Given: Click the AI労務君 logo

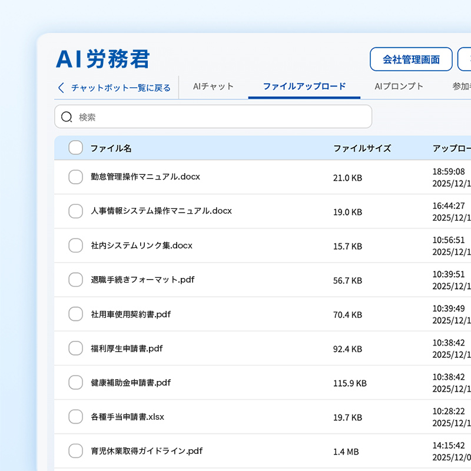Looking at the screenshot, I should [x=103, y=59].
